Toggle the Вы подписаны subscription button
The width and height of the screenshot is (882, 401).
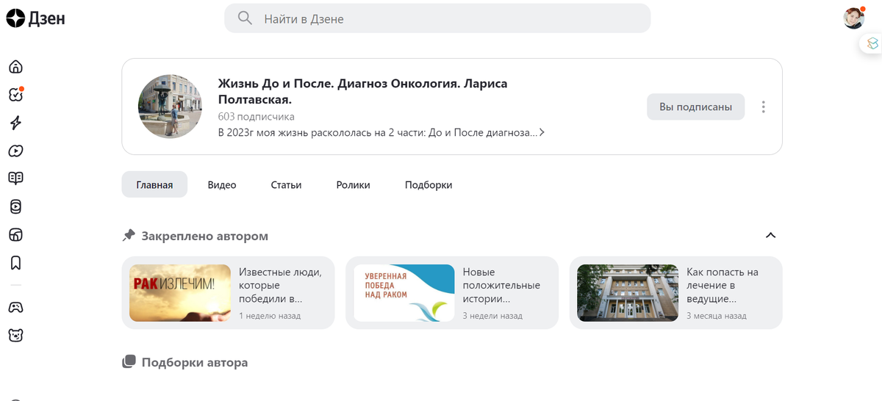(x=695, y=107)
